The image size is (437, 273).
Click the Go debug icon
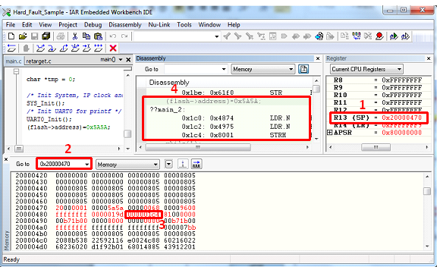pos(98,49)
